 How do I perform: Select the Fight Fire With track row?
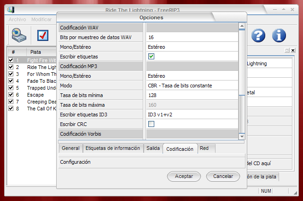(32, 60)
